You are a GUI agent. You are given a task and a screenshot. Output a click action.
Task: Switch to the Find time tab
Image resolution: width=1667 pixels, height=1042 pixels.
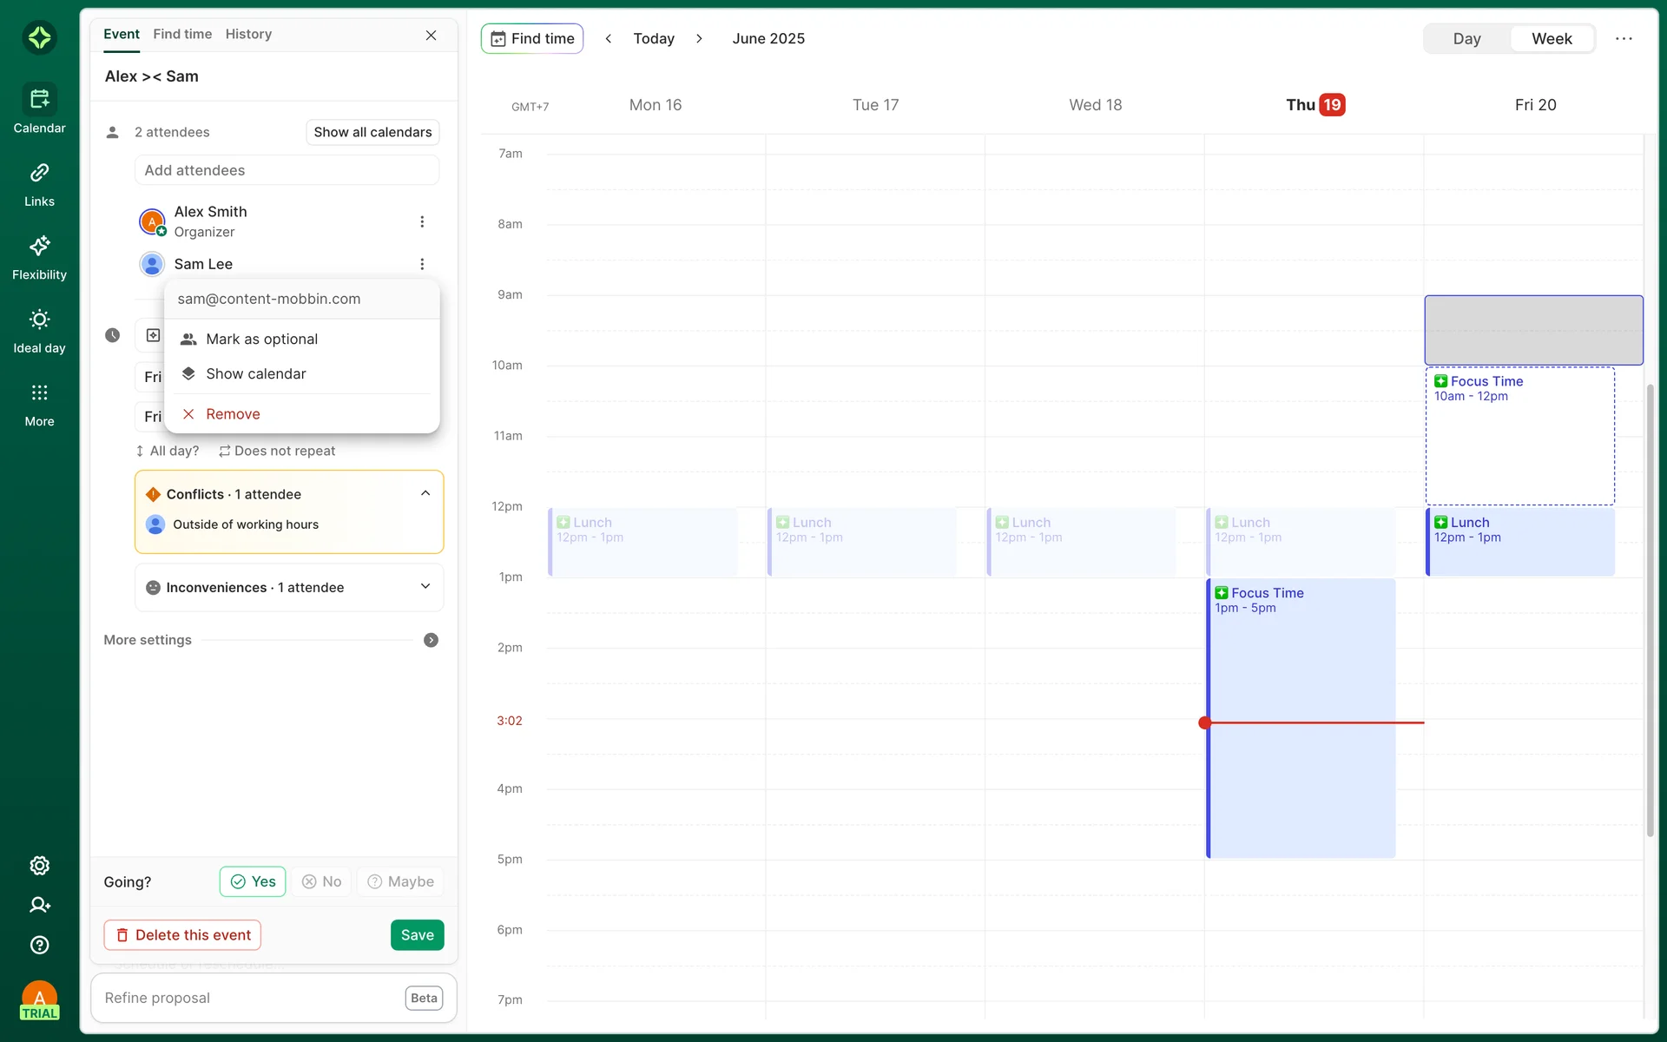pyautogui.click(x=182, y=34)
